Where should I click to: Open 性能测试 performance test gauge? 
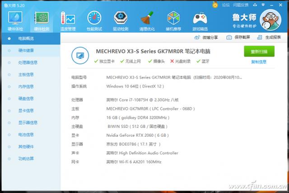coord(94,21)
